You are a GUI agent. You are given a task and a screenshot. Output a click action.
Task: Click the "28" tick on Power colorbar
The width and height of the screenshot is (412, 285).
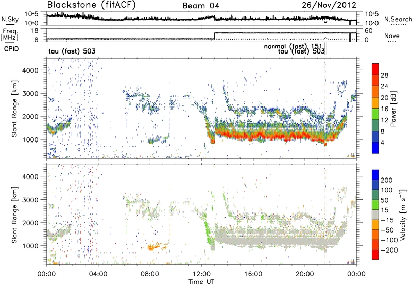coord(384,75)
